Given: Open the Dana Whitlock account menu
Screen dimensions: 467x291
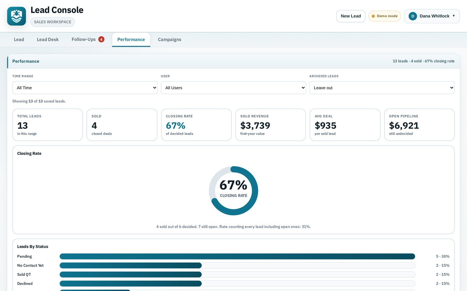Looking at the screenshot, I should [432, 16].
